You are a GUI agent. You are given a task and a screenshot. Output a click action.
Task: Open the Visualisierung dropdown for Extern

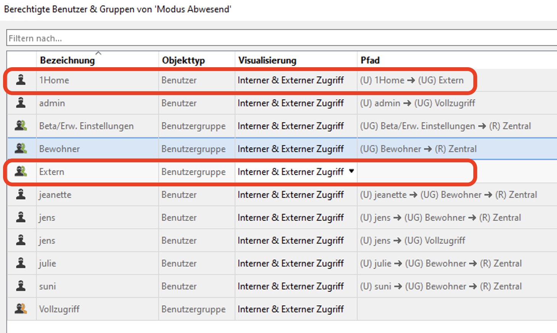[351, 171]
